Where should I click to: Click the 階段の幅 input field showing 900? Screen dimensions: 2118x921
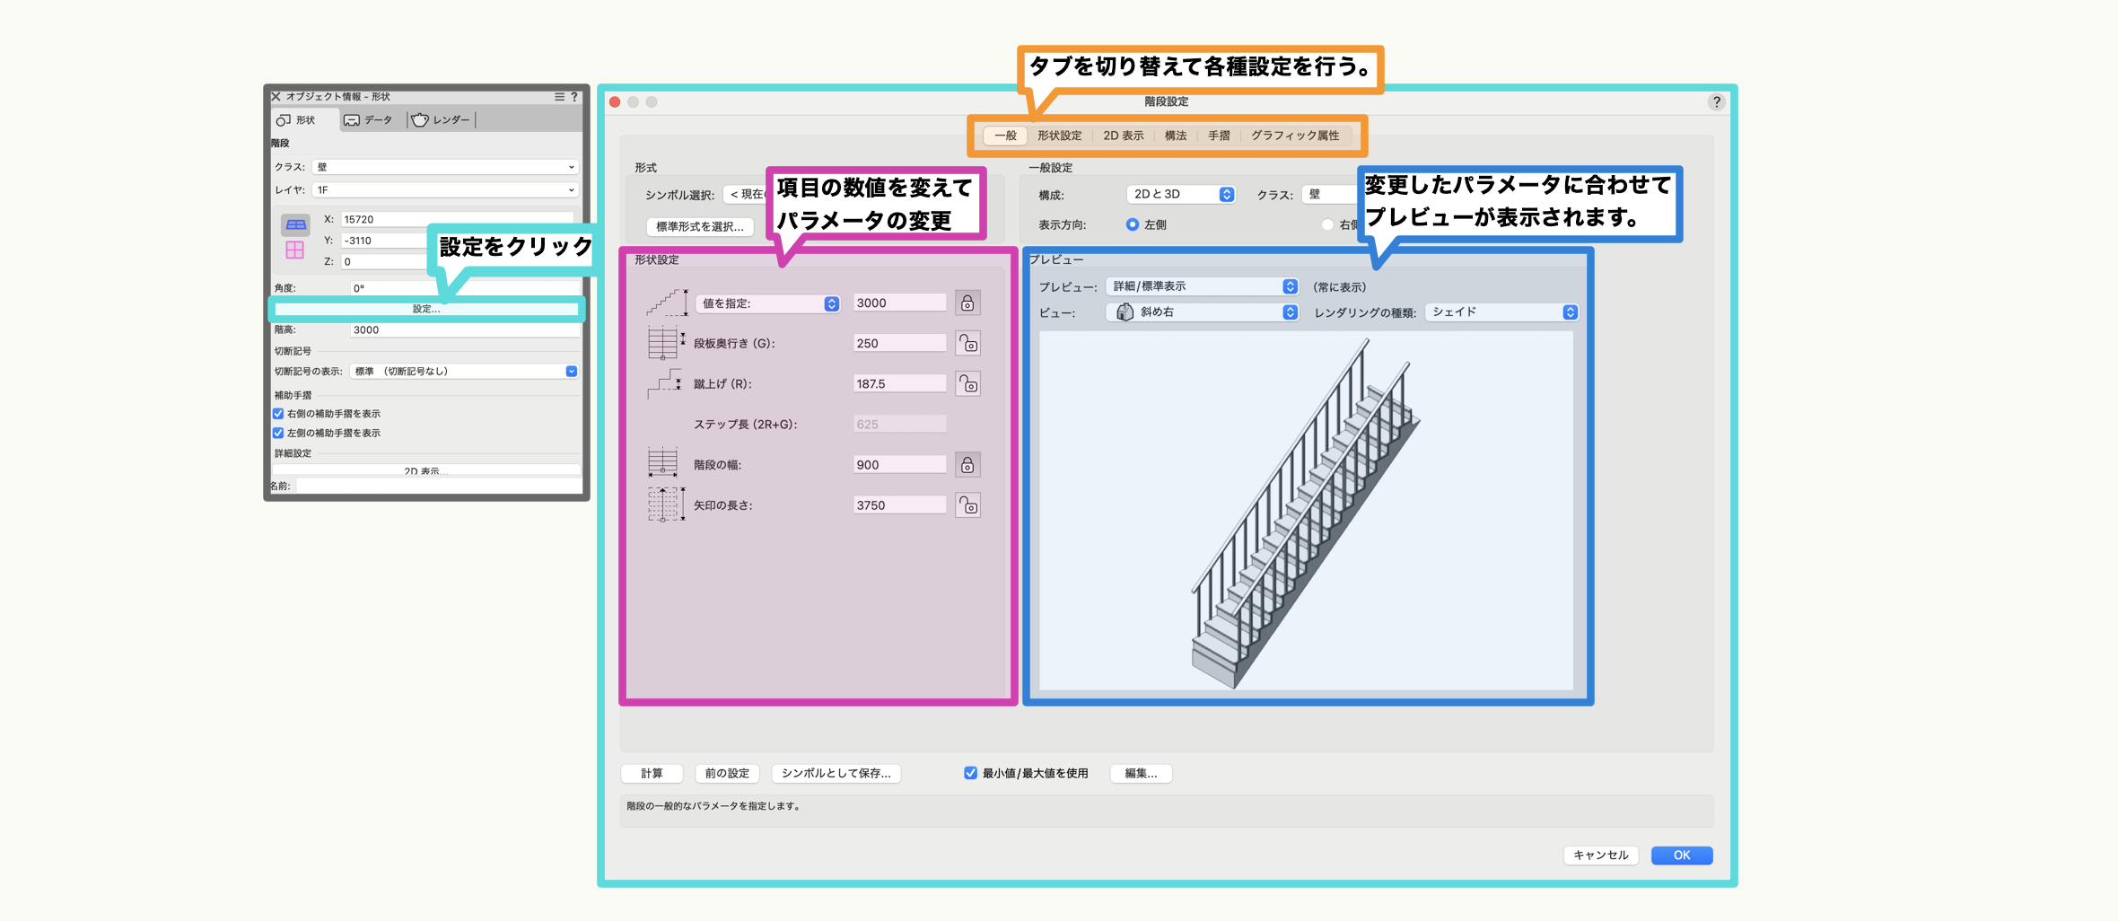pos(899,465)
